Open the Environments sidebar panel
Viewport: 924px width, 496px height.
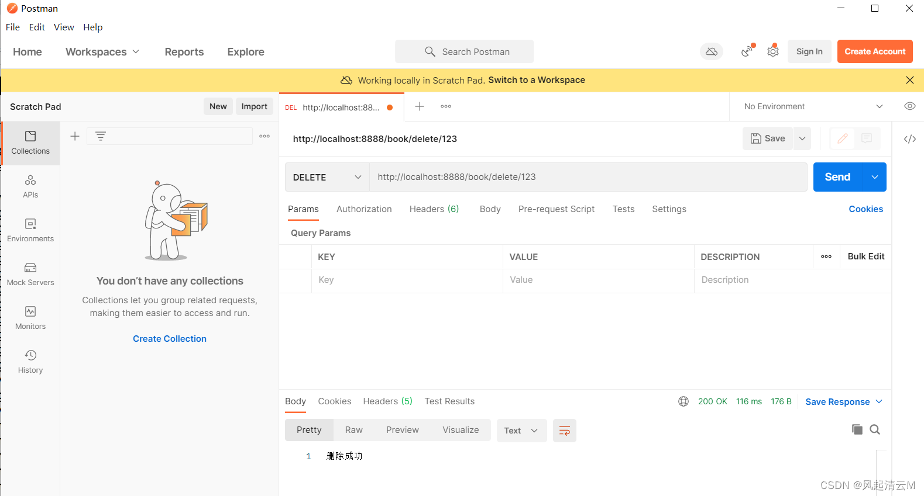click(x=30, y=231)
